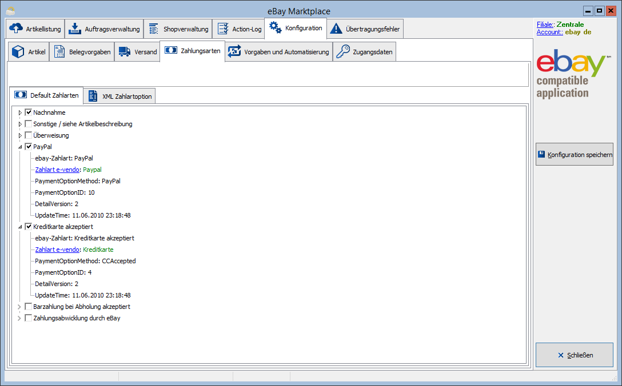Screen dimensions: 622x386
Task: Disable the PayPal payment checkbox
Action: click(x=29, y=147)
